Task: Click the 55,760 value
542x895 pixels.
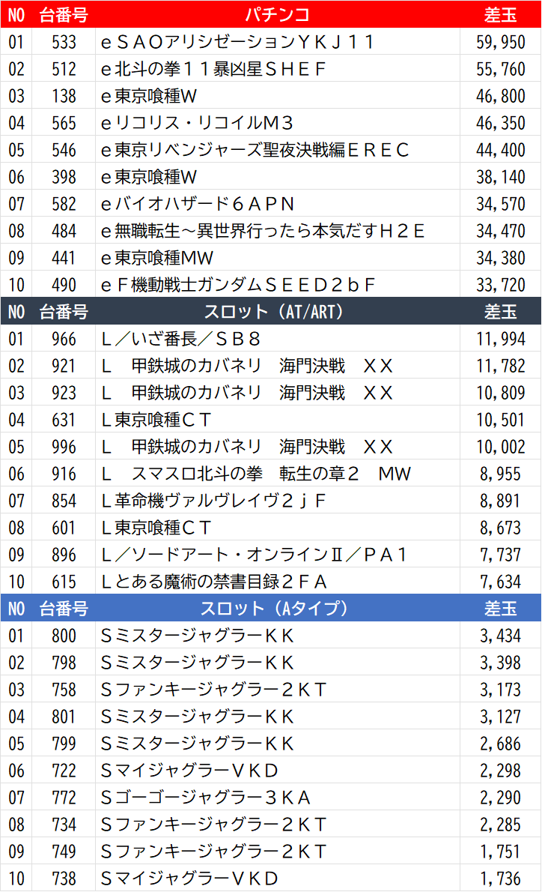Action: coord(500,69)
